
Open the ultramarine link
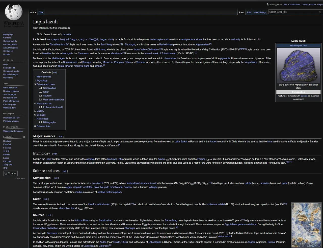tap(170, 58)
